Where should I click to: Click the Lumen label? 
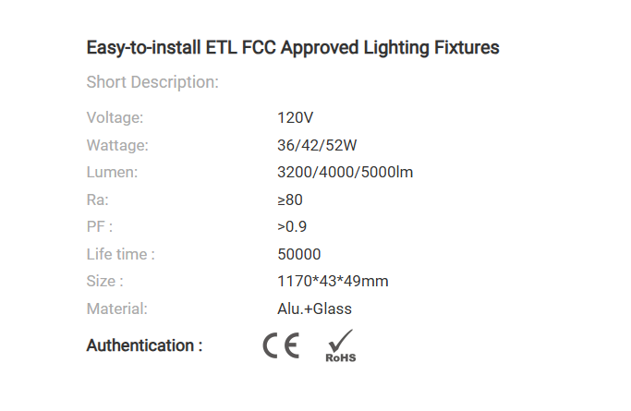(x=113, y=172)
